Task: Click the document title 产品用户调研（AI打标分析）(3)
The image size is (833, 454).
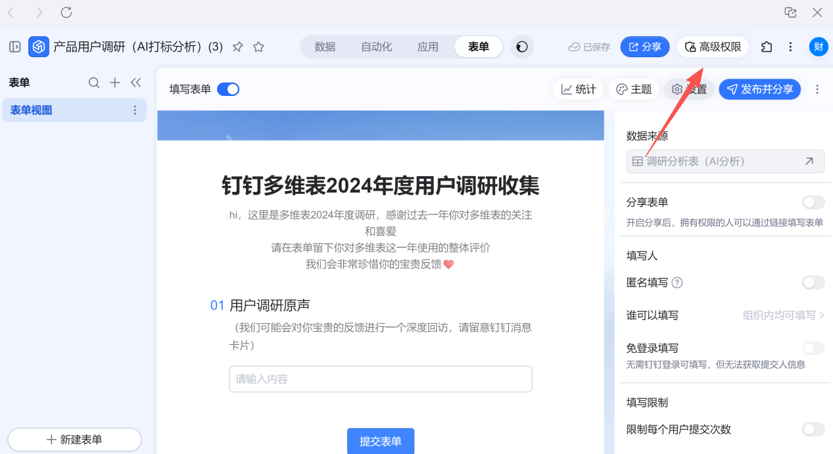Action: (138, 47)
